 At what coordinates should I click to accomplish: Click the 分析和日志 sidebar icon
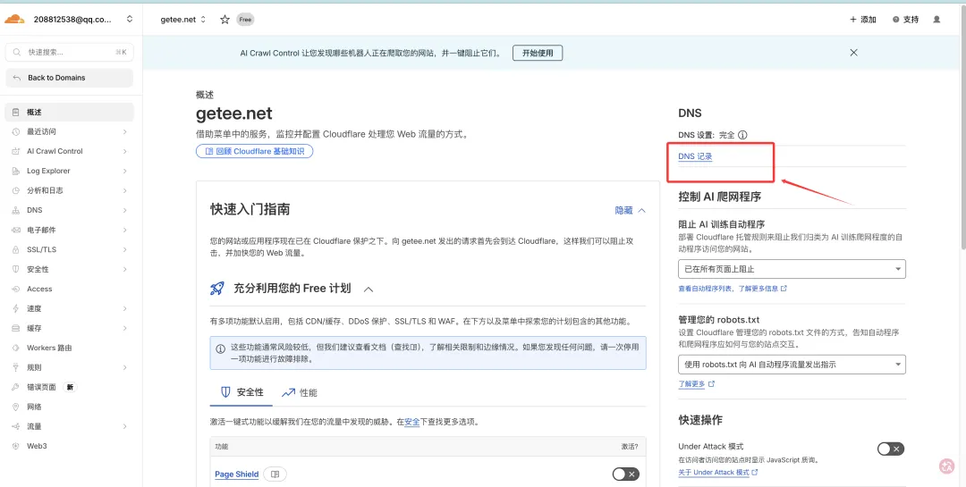16,191
